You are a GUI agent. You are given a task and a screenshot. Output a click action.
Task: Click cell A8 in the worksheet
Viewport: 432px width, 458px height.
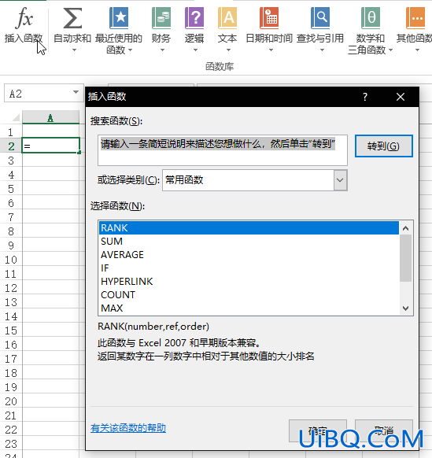(x=50, y=231)
